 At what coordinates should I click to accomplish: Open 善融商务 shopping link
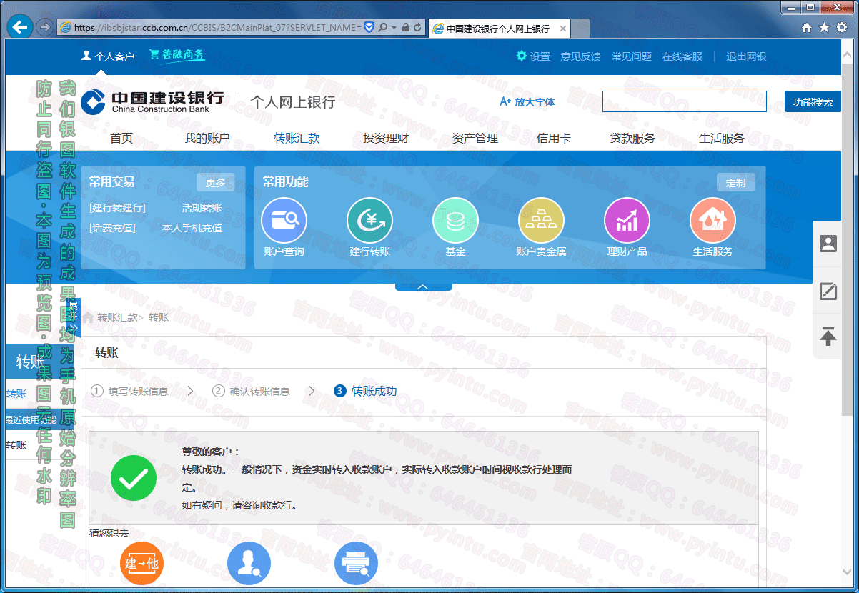(177, 55)
